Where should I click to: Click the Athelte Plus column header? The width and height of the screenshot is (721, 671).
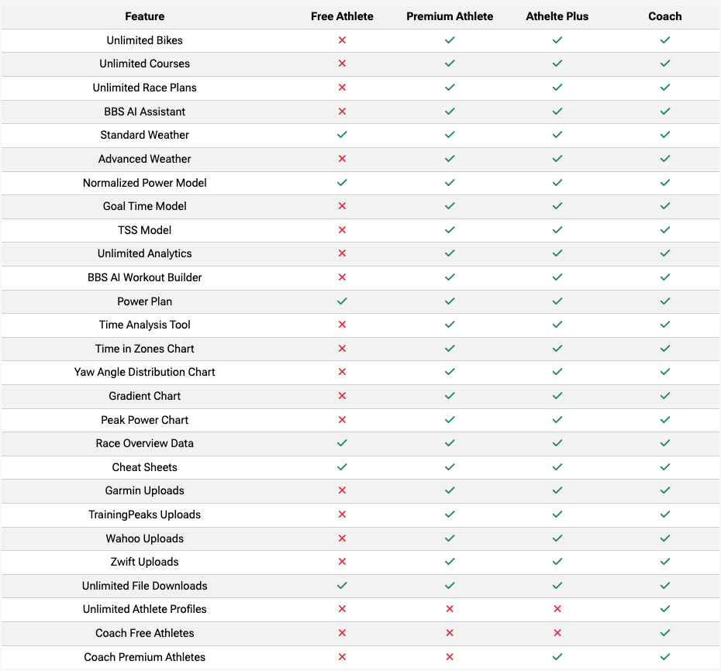coord(557,16)
